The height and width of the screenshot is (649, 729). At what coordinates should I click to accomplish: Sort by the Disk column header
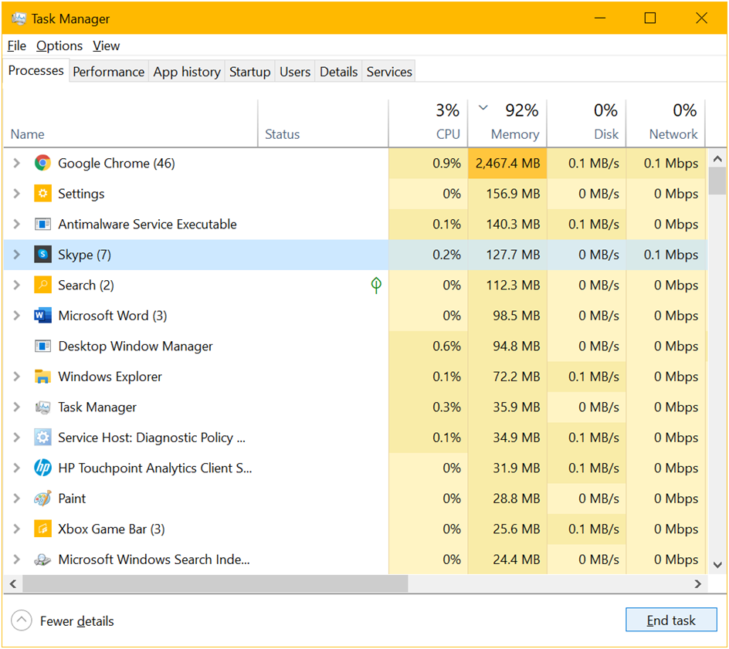point(586,123)
